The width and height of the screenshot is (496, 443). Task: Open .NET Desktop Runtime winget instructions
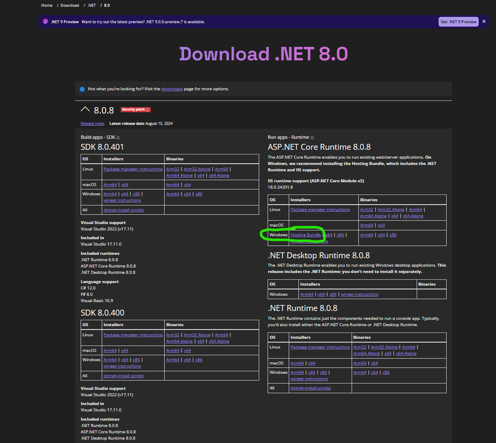359,294
